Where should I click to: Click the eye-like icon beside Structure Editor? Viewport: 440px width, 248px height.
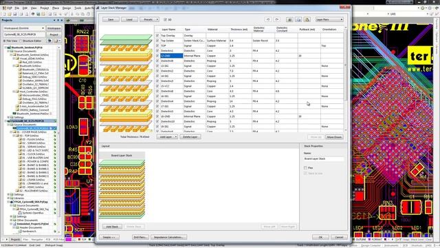click(49, 41)
